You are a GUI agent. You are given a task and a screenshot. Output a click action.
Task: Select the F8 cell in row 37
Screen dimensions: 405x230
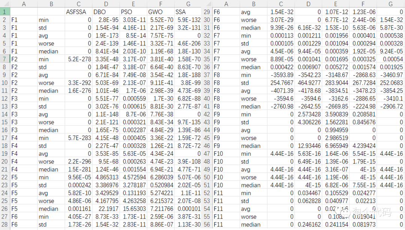(x=226, y=75)
